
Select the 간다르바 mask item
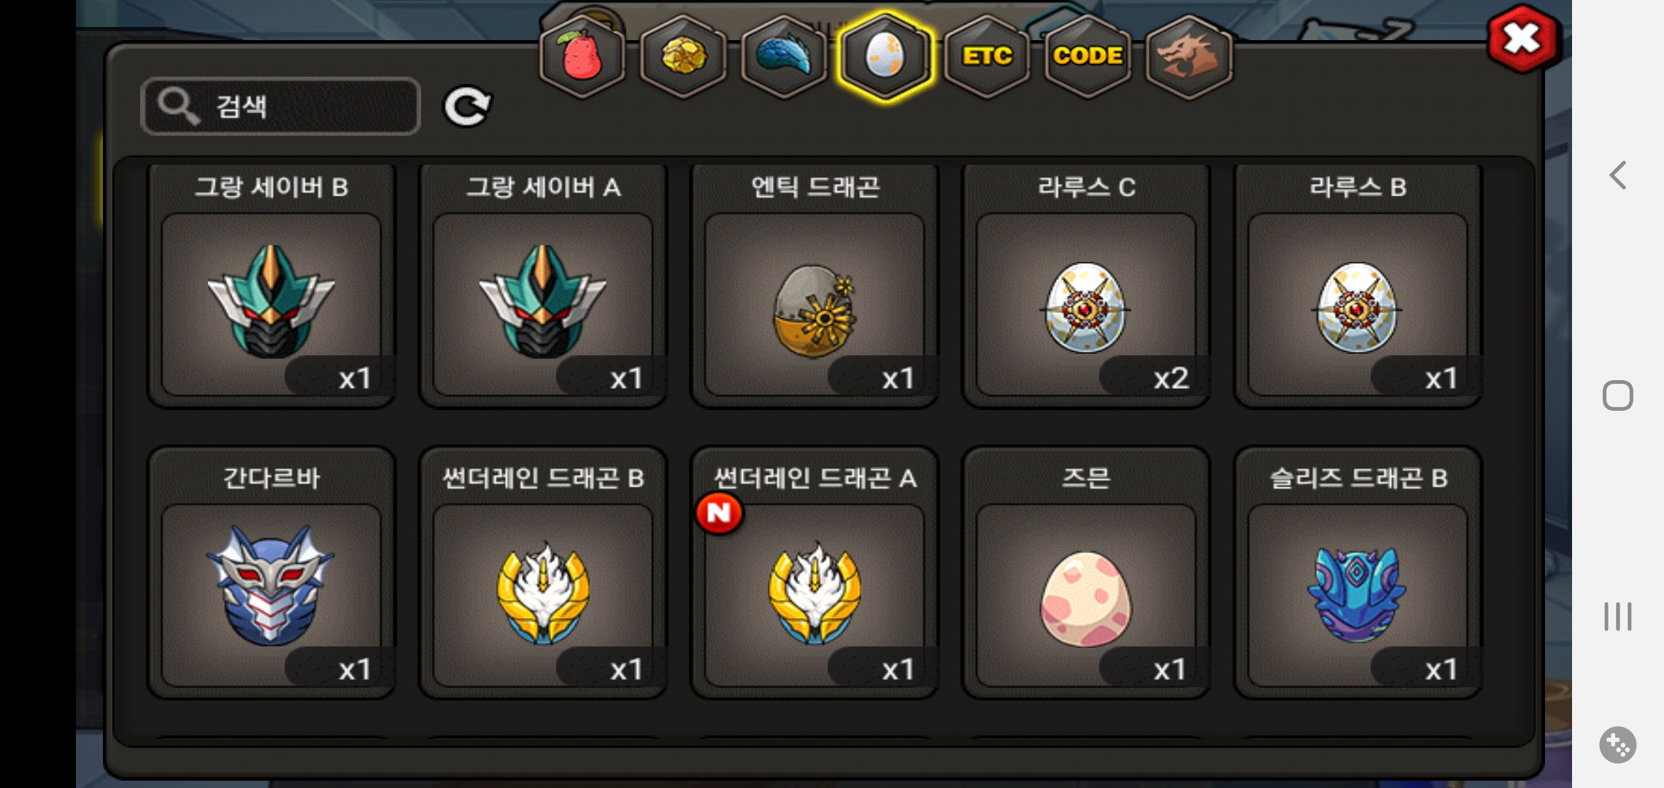point(271,573)
